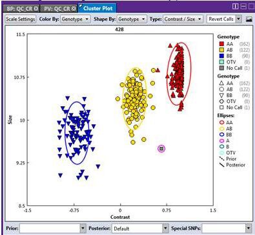The image size is (255, 235).
Task: Click the dashed Prior line legend icon
Action: tap(221, 159)
